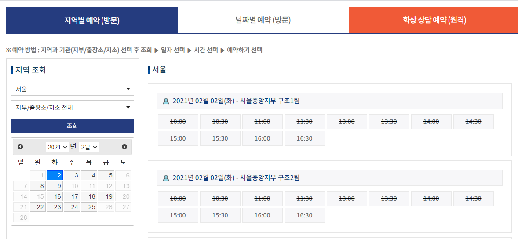Click 11:00 slot for 구조2팀

coord(263,199)
